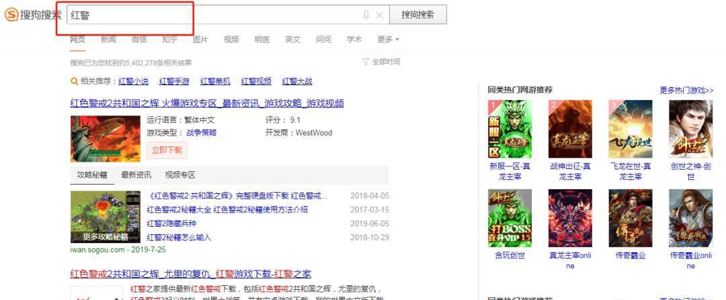The width and height of the screenshot is (726, 300).
Task: Click the 贪玩创世 text link
Action: tap(510, 256)
